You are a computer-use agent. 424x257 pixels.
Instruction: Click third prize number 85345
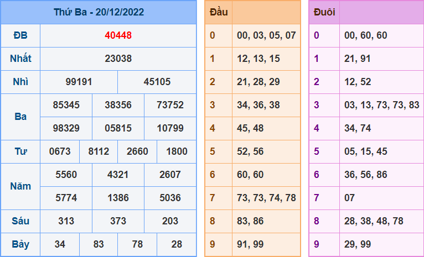coord(66,105)
